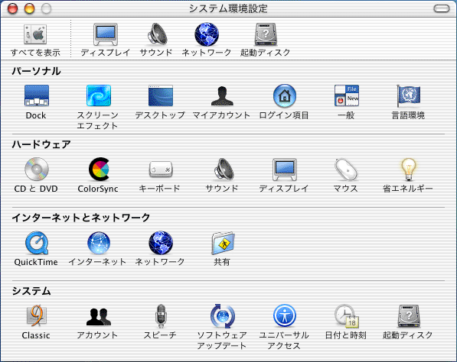Open スピーチ speech microphone icon
457x362 pixels.
[161, 316]
